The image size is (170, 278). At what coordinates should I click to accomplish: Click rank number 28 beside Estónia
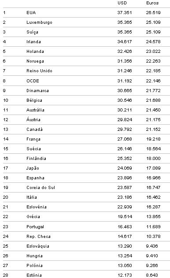(x=5, y=275)
